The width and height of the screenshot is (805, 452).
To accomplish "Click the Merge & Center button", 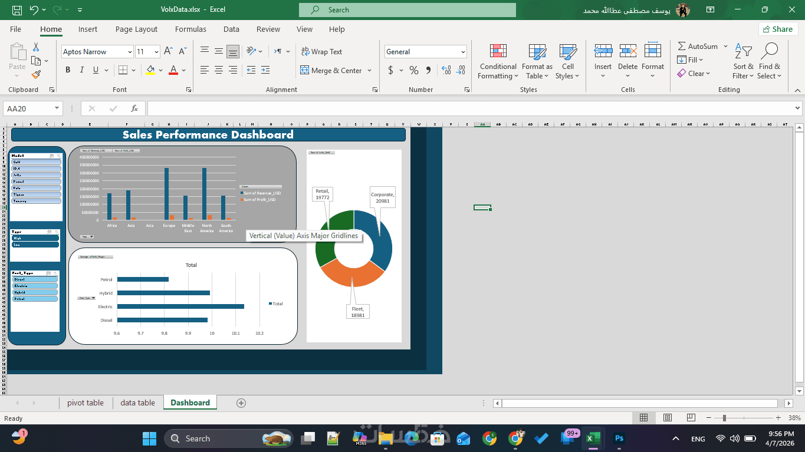I will pyautogui.click(x=331, y=70).
